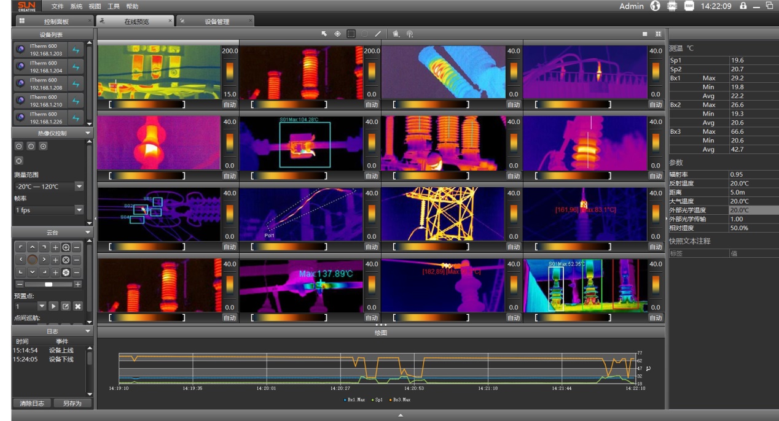Click the PTZ iris aperture icon
The width and height of the screenshot is (779, 421).
66,272
